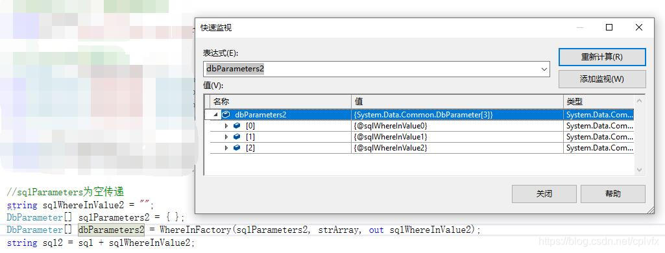
Task: Click the type cell in the [1] row
Action: click(598, 137)
